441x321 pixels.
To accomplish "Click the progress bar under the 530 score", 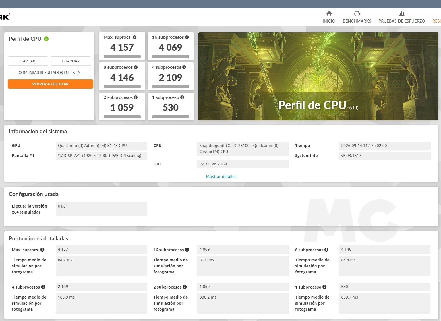I will (171, 117).
